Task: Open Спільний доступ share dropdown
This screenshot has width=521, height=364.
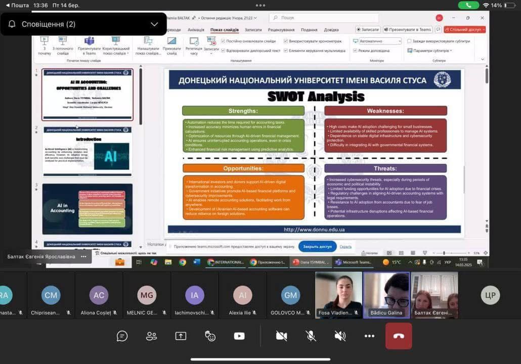Action: (x=465, y=29)
